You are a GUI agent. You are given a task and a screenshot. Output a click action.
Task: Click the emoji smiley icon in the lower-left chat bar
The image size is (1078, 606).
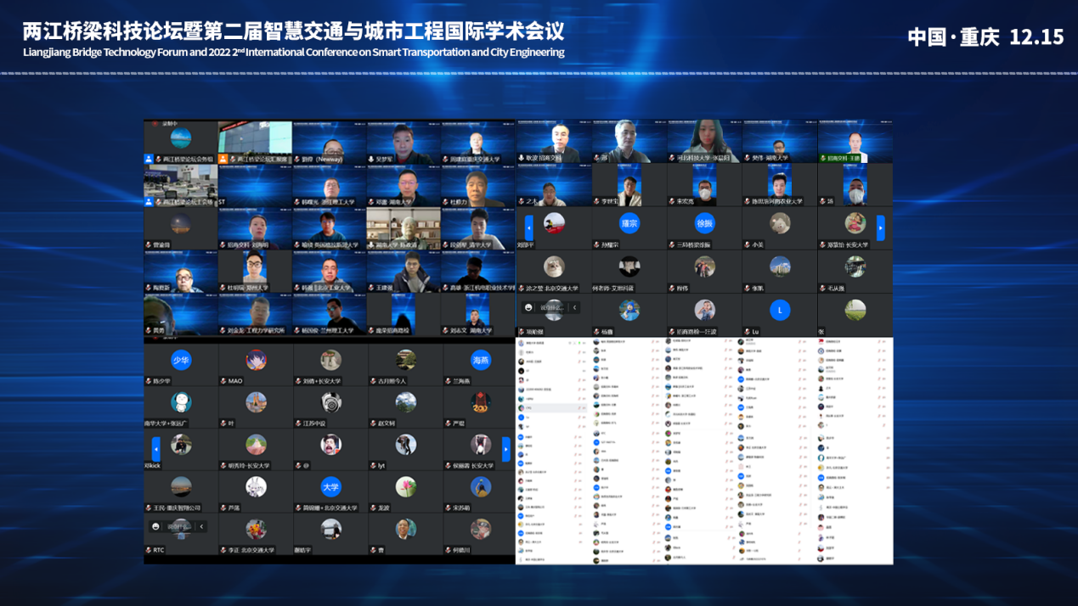[155, 526]
